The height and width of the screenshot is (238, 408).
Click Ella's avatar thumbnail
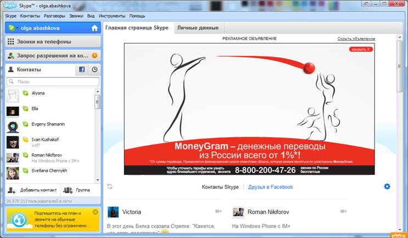[13, 111]
